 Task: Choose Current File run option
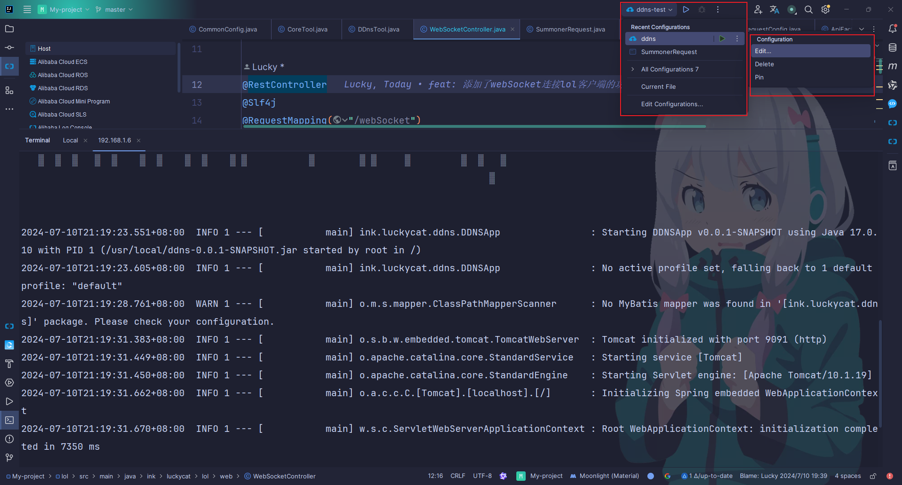pyautogui.click(x=685, y=86)
